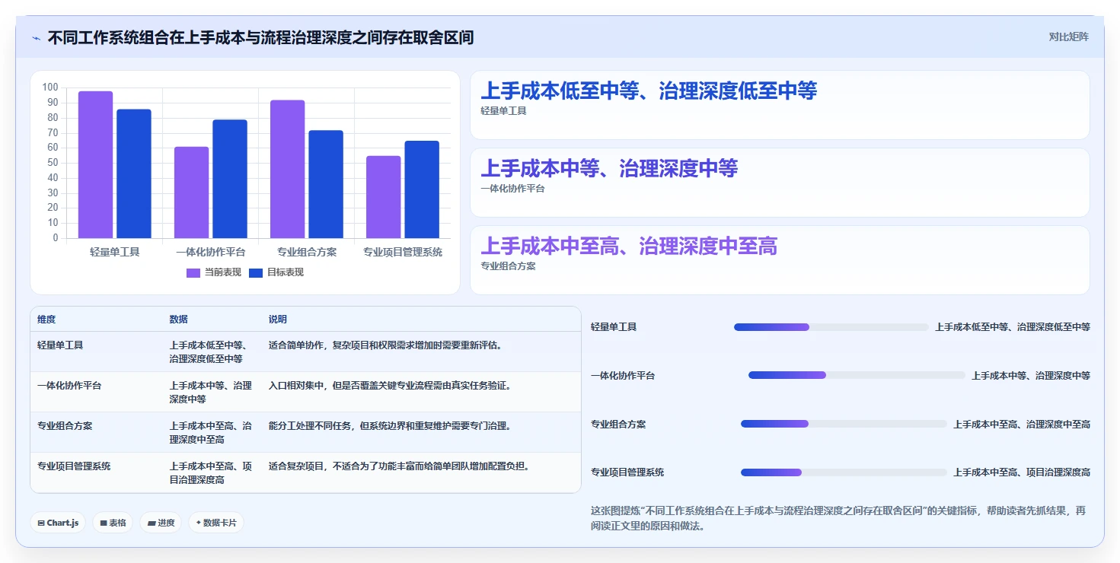Click the 100 value on chart axis
1120x563 pixels.
click(x=50, y=87)
